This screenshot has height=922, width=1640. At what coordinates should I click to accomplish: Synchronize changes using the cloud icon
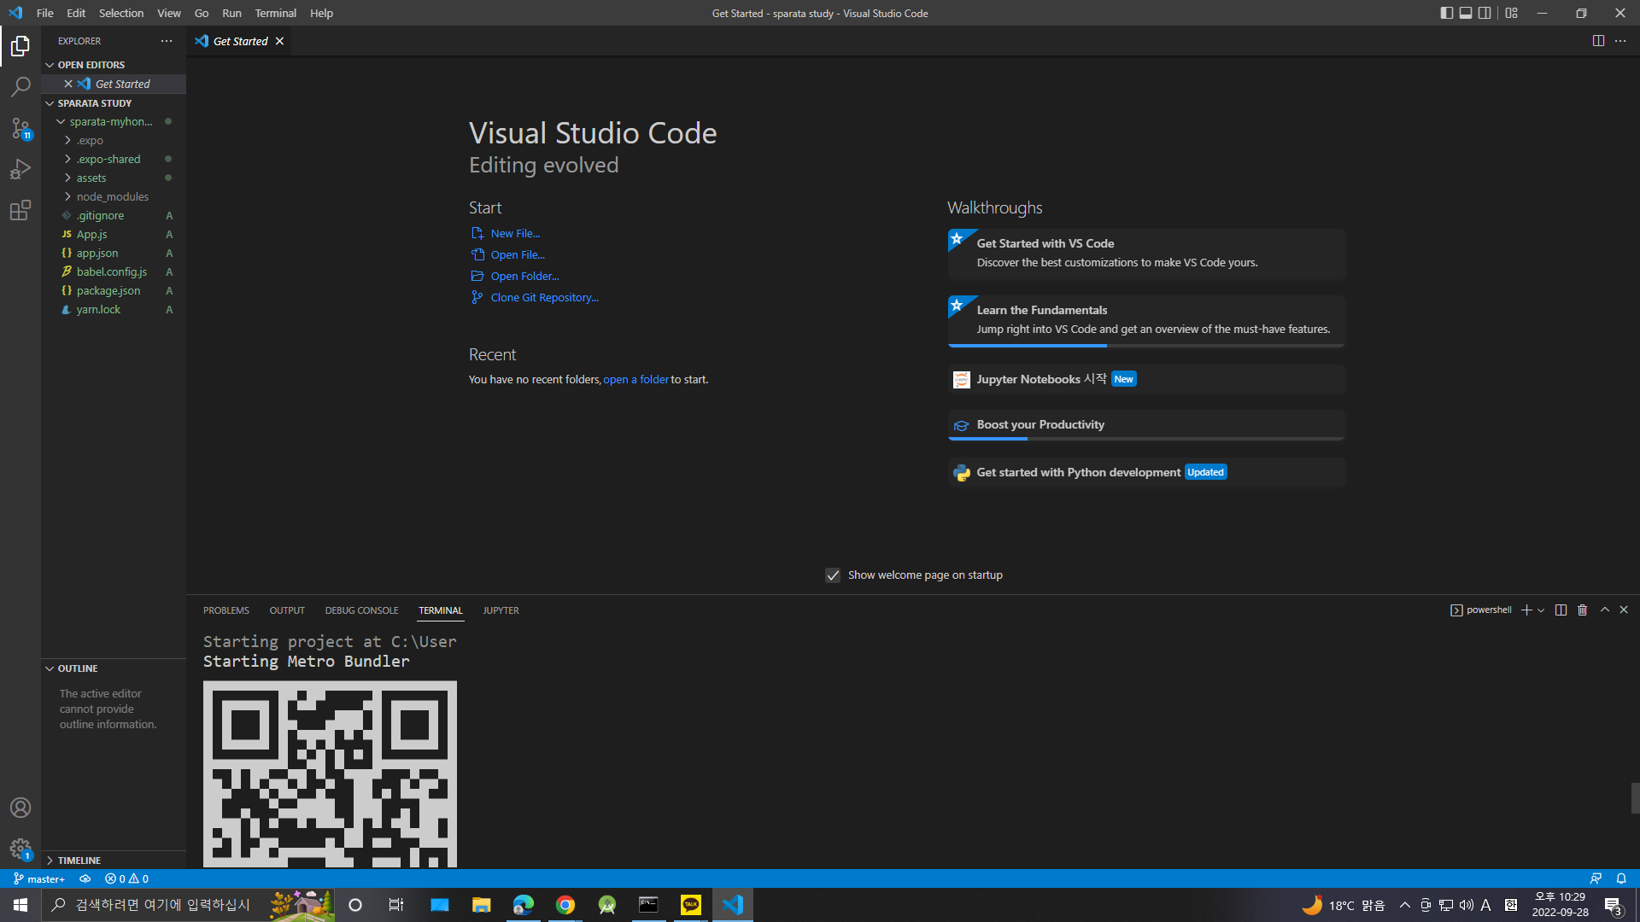85,878
